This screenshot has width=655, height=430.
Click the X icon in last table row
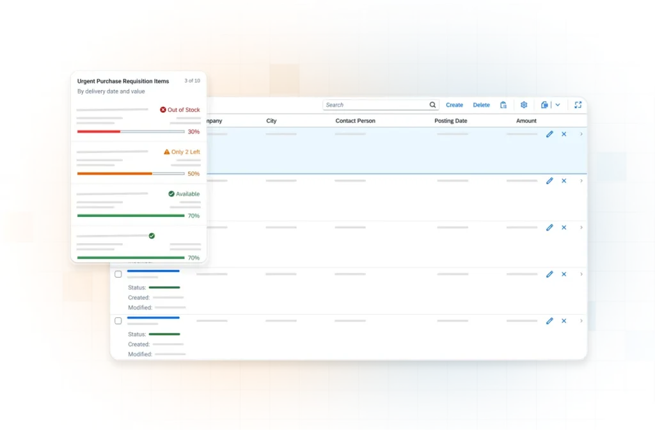[x=564, y=321]
